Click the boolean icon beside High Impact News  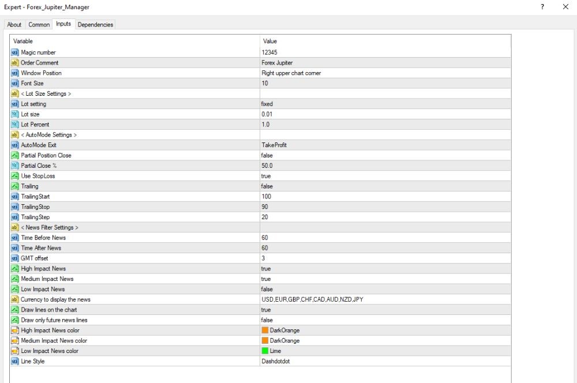click(15, 269)
